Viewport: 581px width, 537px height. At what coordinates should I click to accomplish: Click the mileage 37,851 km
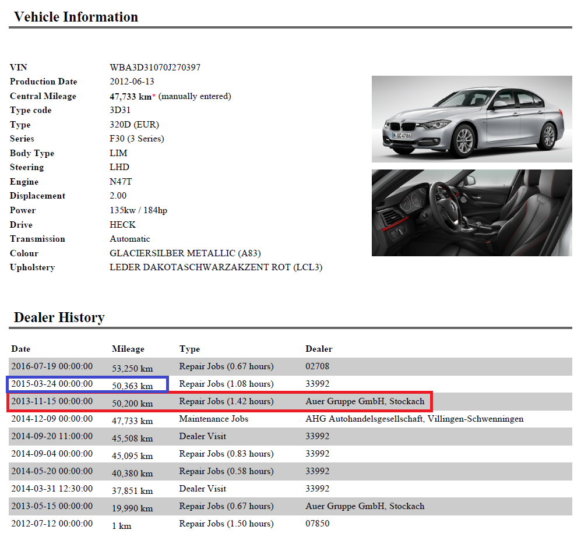point(132,491)
